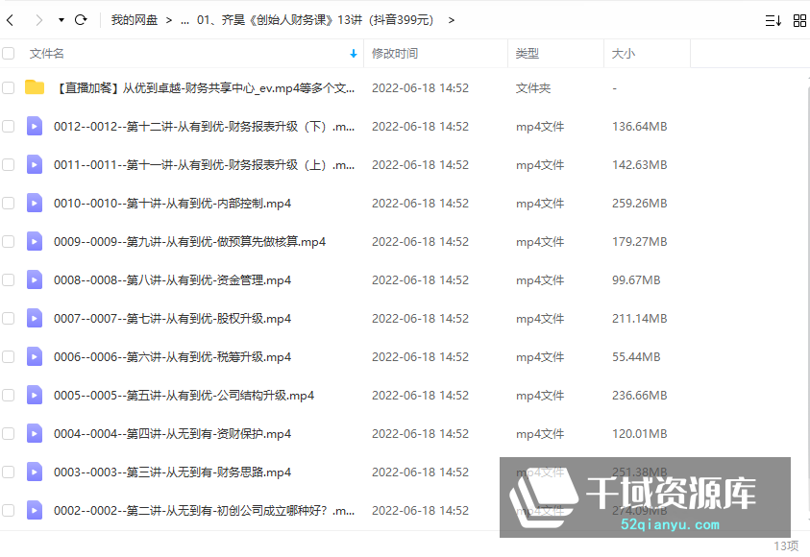Select file 0004 从无到有-资财保护.mp4
This screenshot has height=557, width=810.
[172, 434]
